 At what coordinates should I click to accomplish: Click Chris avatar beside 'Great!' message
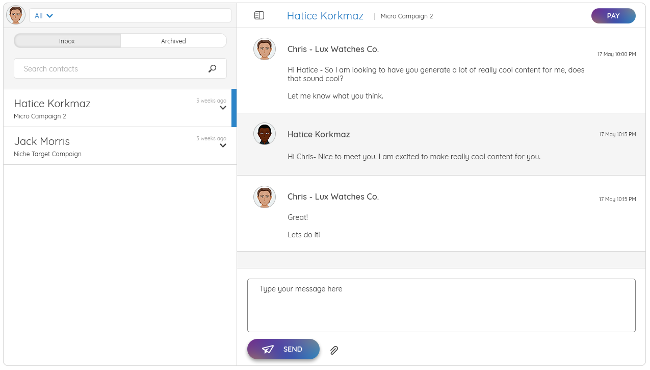(x=265, y=197)
